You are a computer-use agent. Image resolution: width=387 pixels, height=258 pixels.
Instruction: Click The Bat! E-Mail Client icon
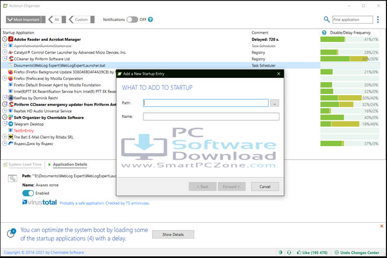pyautogui.click(x=11, y=137)
